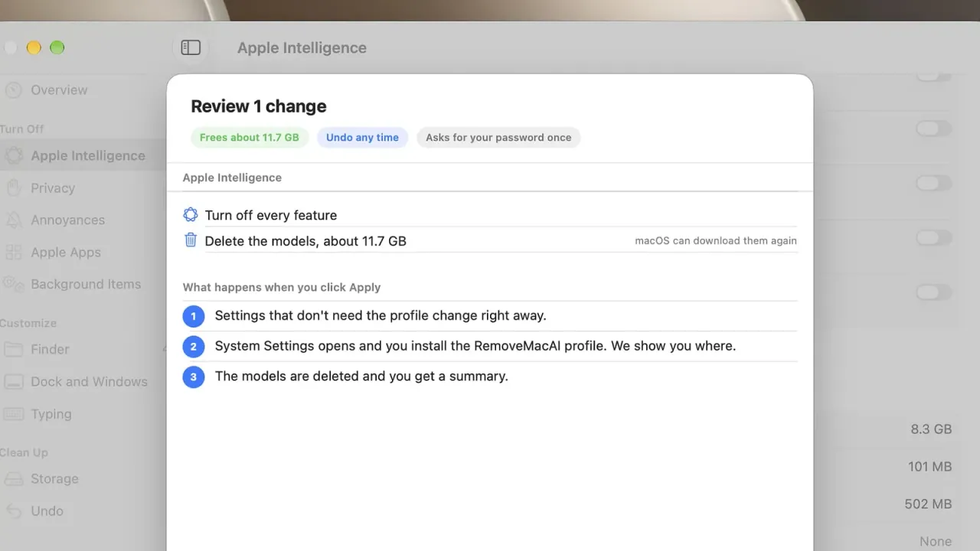Click the Clean Up sidebar section header
The height and width of the screenshot is (551, 980).
tap(24, 452)
